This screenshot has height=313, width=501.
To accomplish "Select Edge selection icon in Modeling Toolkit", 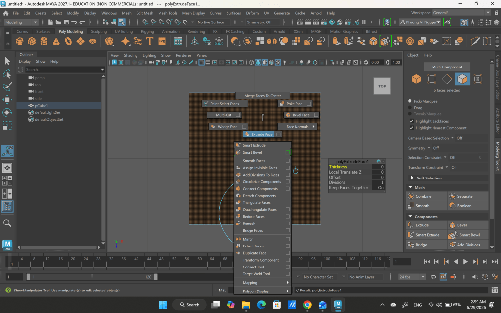I will click(447, 79).
